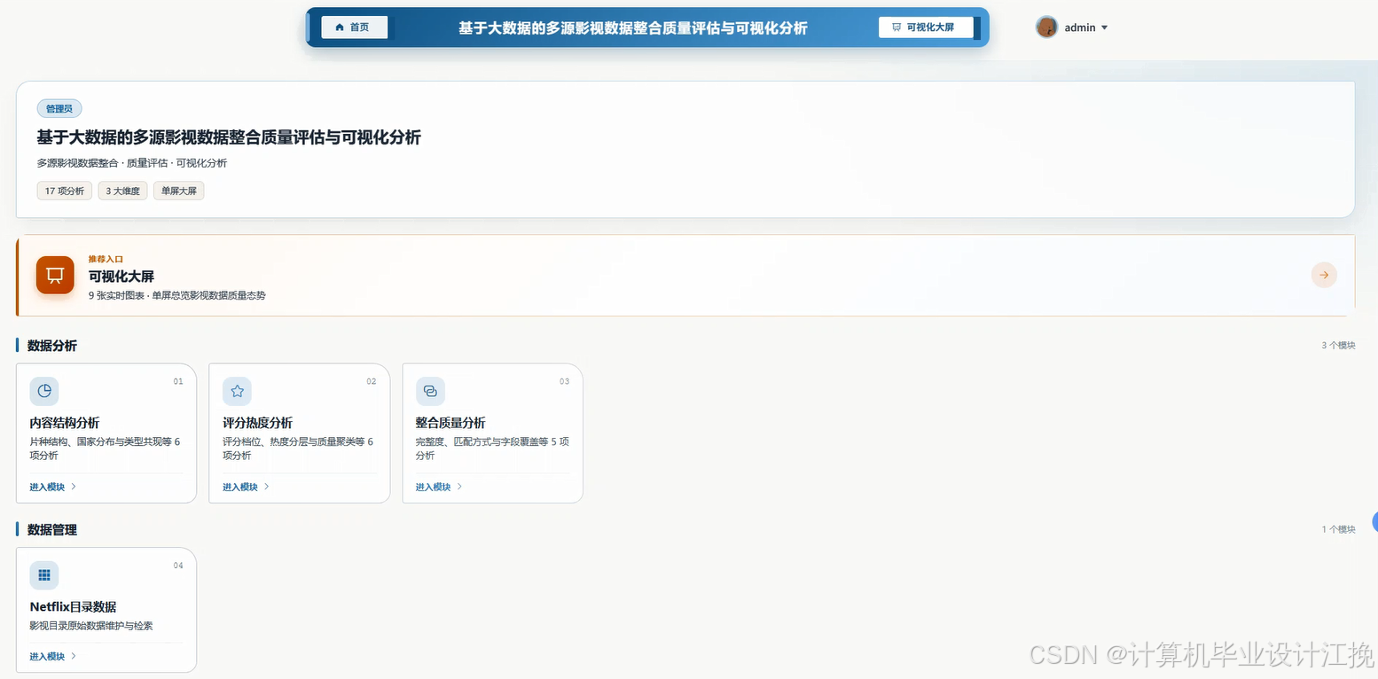Click the 评分热度分析 card title
1378x679 pixels.
257,423
